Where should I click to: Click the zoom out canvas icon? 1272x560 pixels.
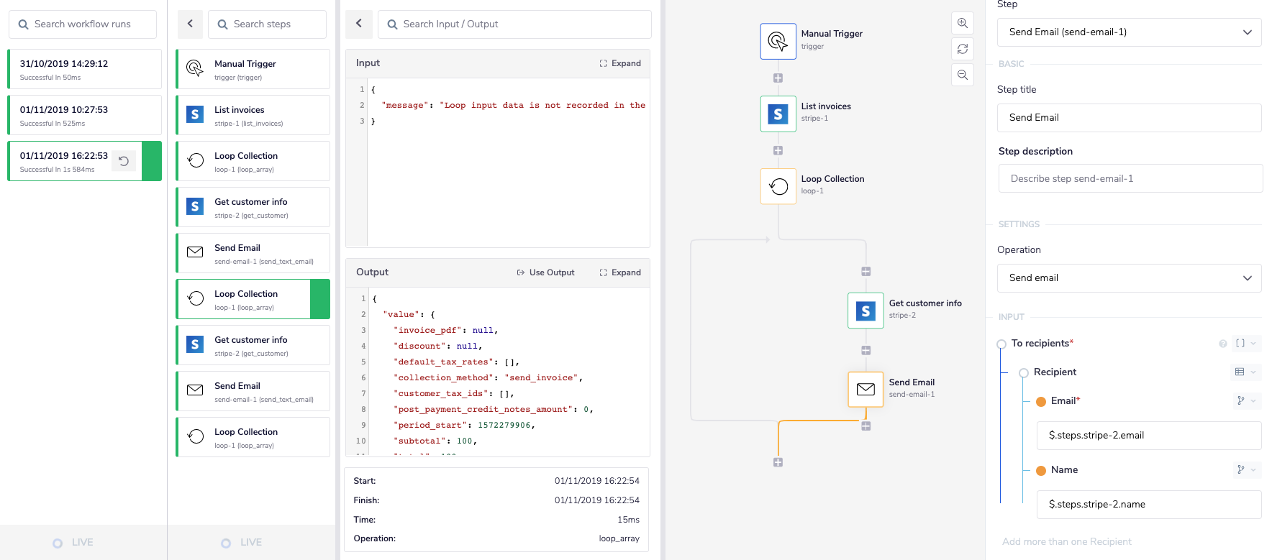click(x=962, y=75)
